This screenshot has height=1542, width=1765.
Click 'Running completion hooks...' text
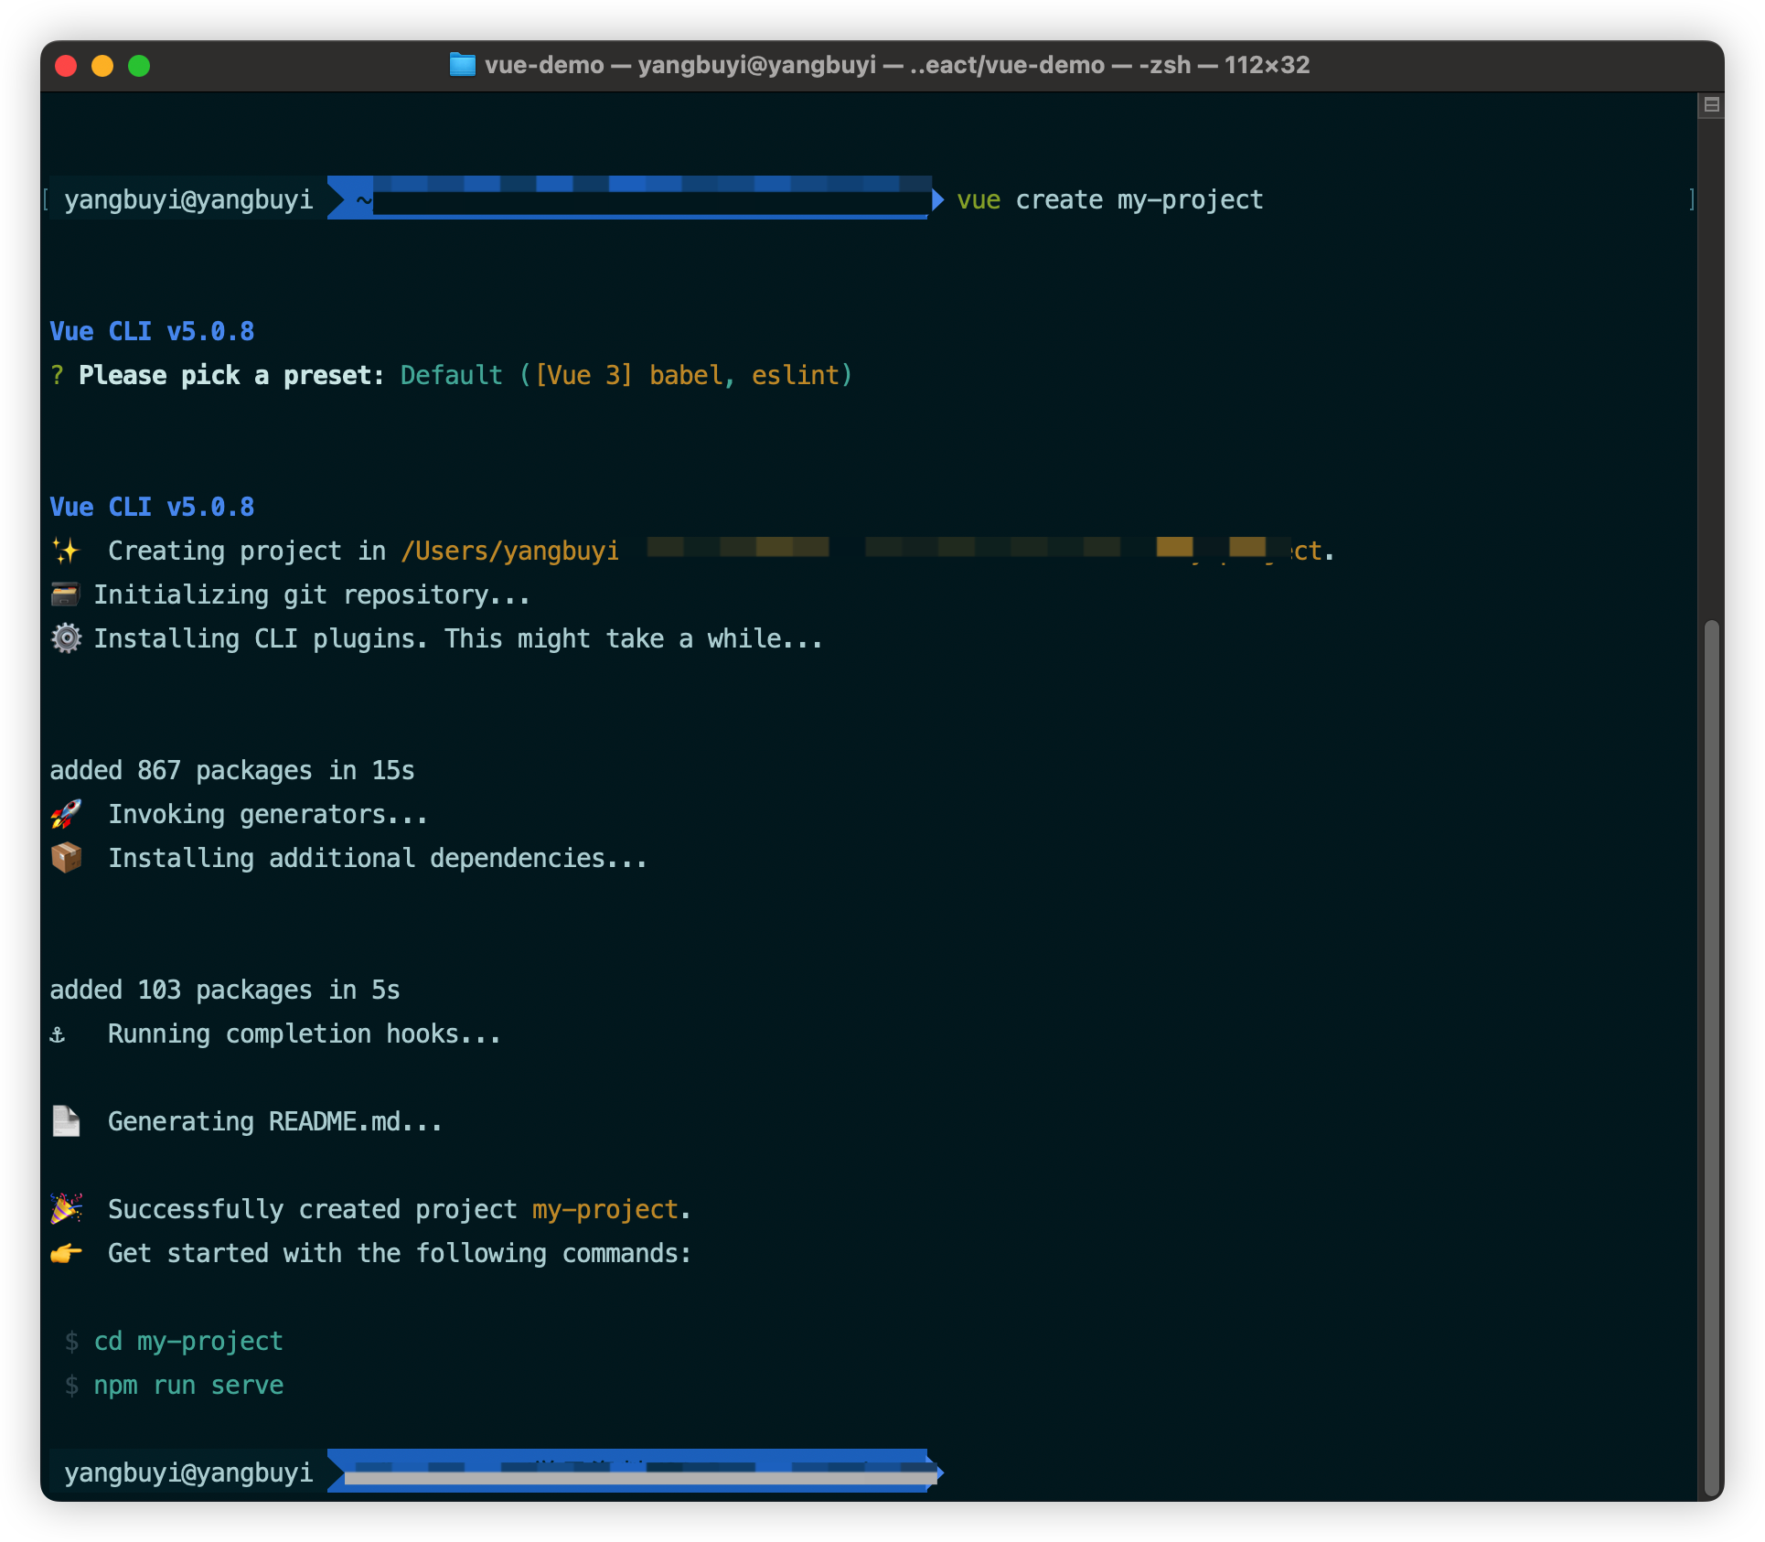tap(305, 1033)
